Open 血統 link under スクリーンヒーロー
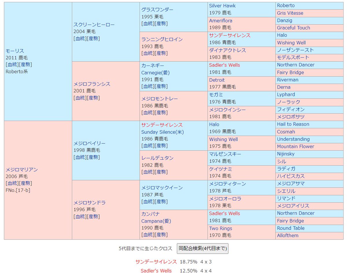The height and width of the screenshot is (273, 347). pos(80,38)
